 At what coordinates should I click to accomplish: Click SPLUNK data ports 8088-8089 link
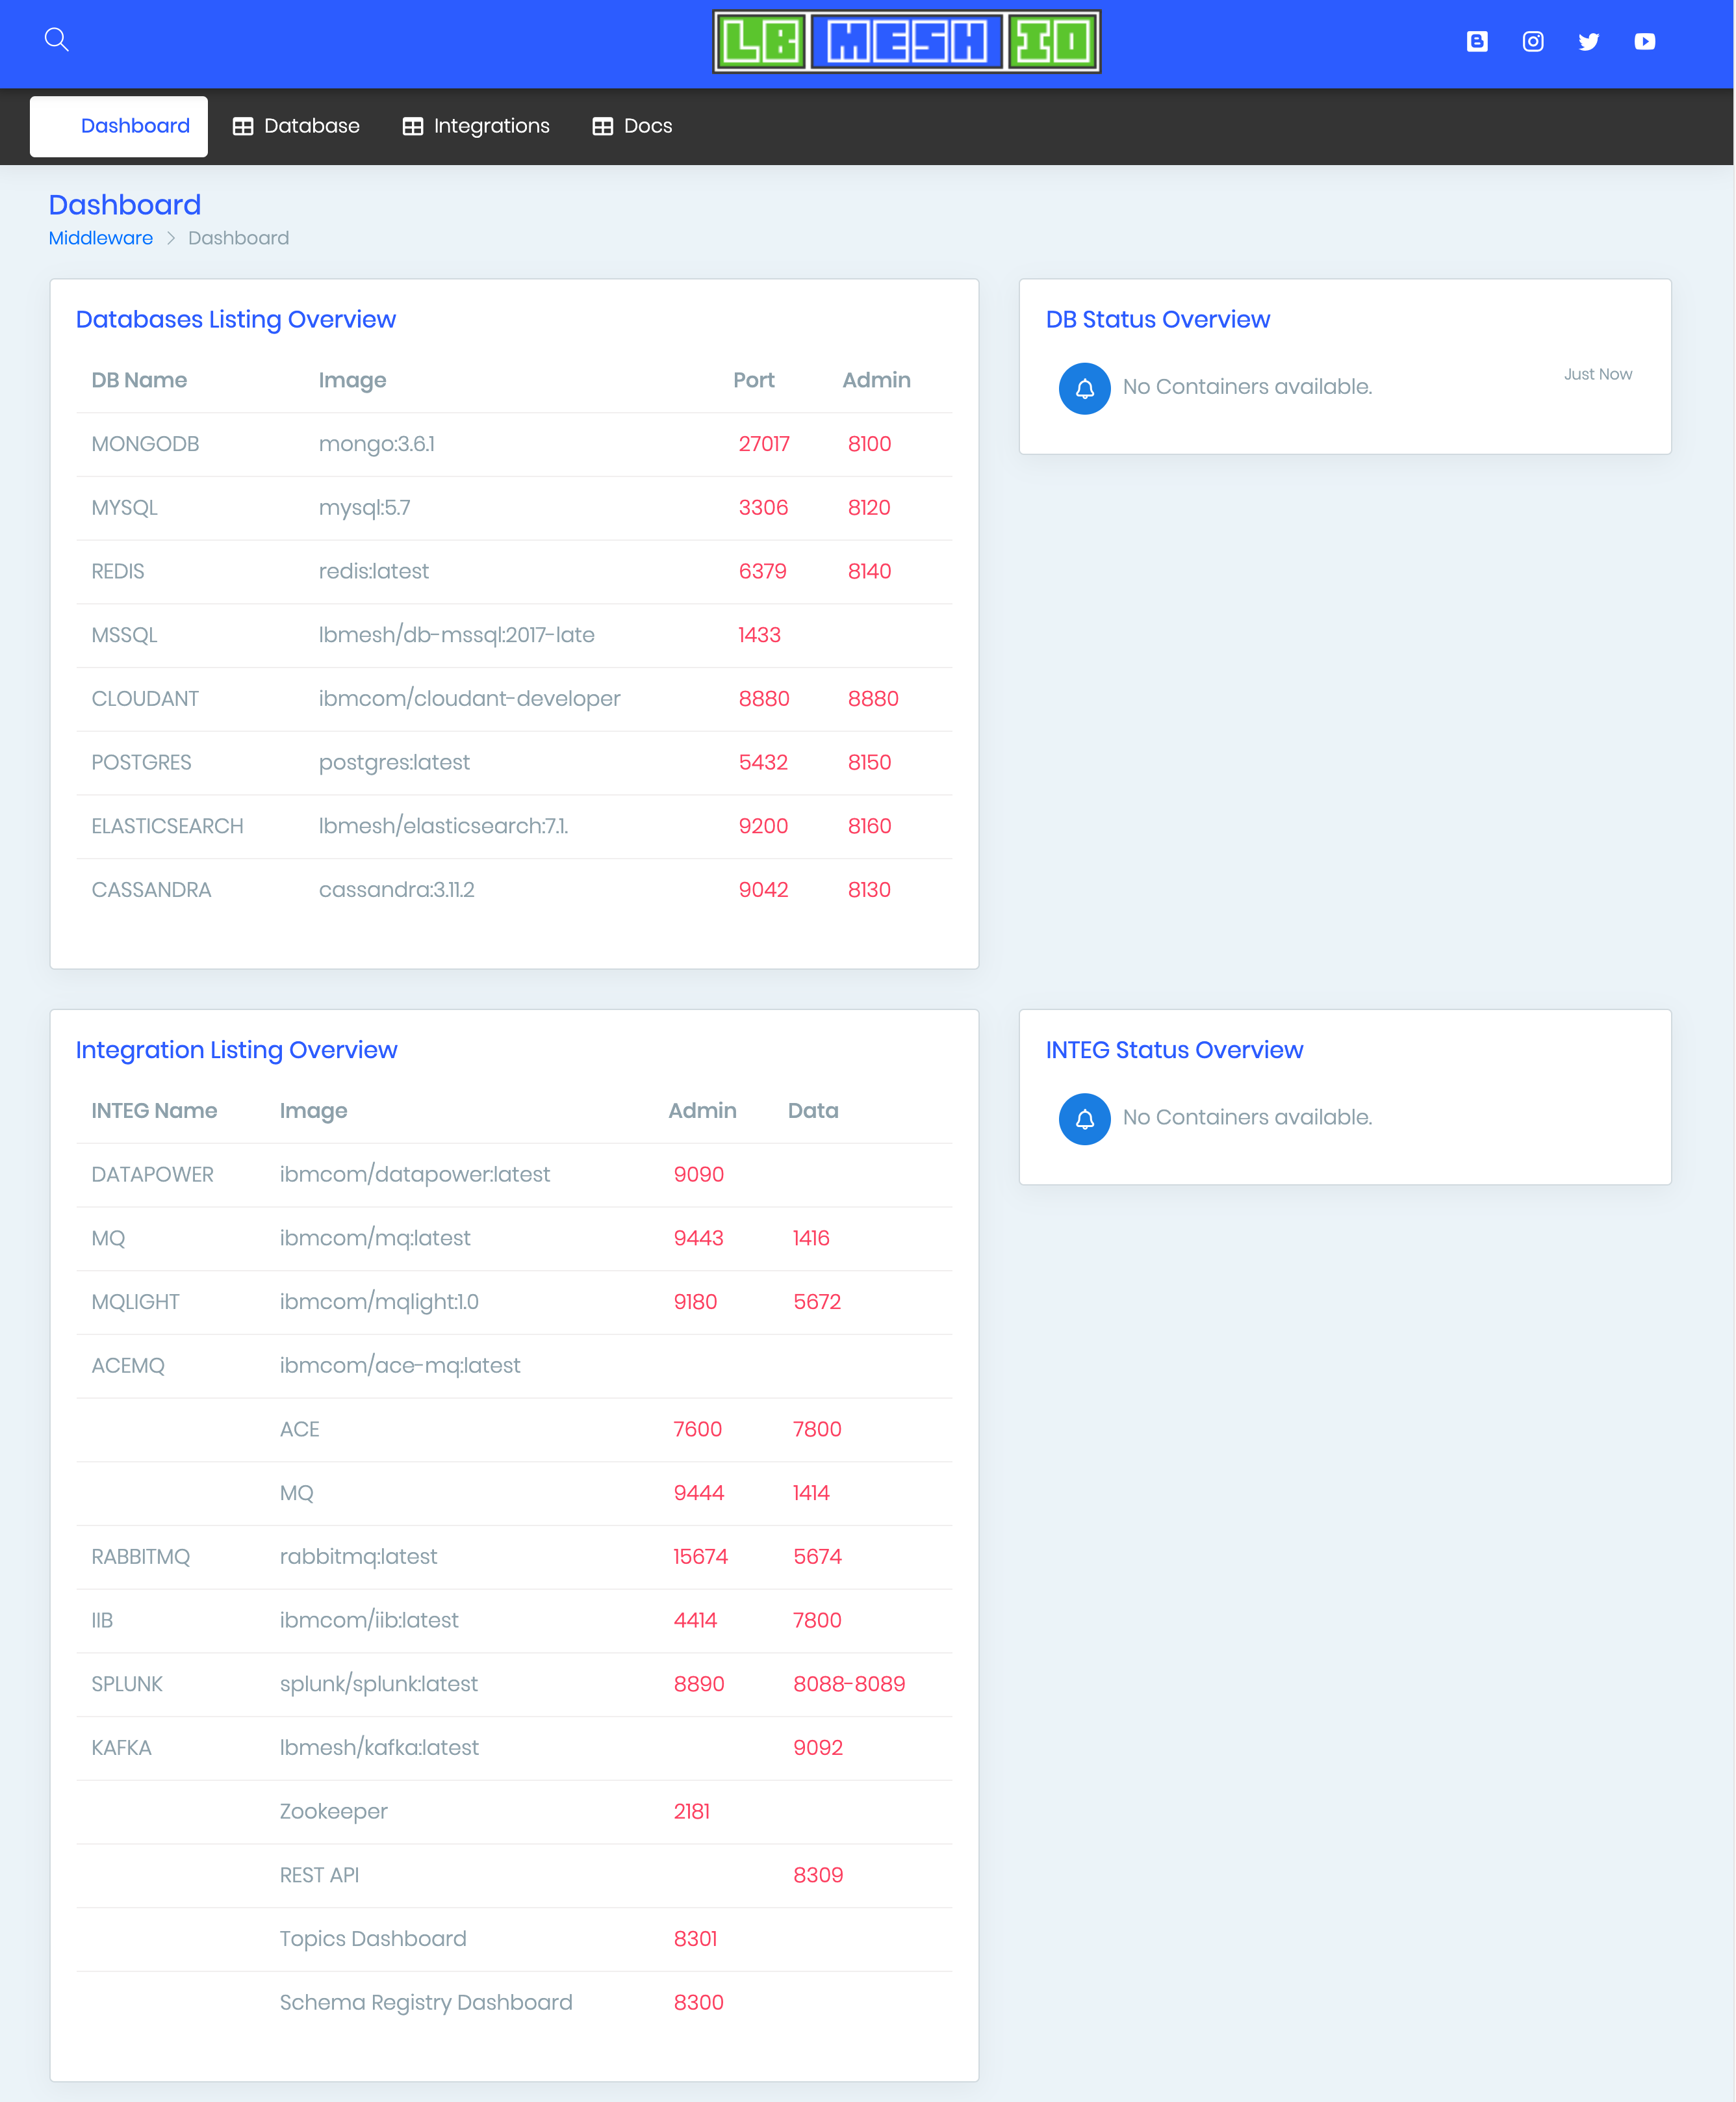tap(849, 1684)
